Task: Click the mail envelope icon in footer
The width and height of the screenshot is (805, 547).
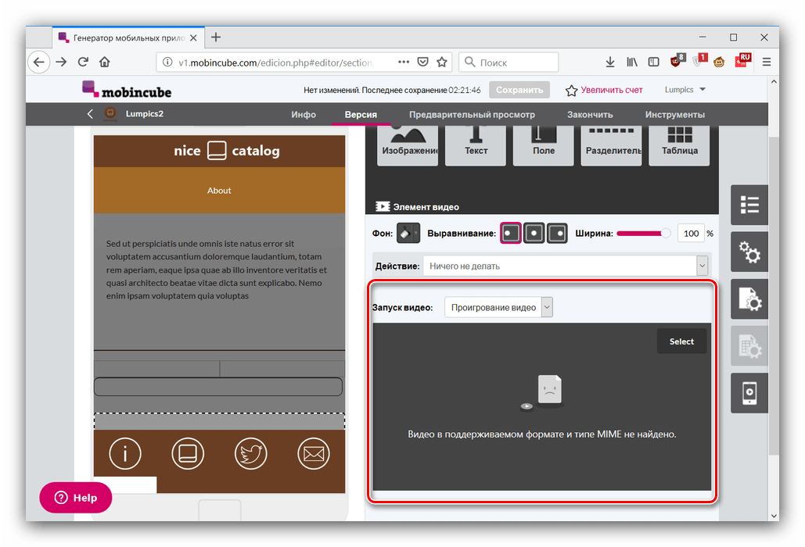Action: (x=313, y=454)
